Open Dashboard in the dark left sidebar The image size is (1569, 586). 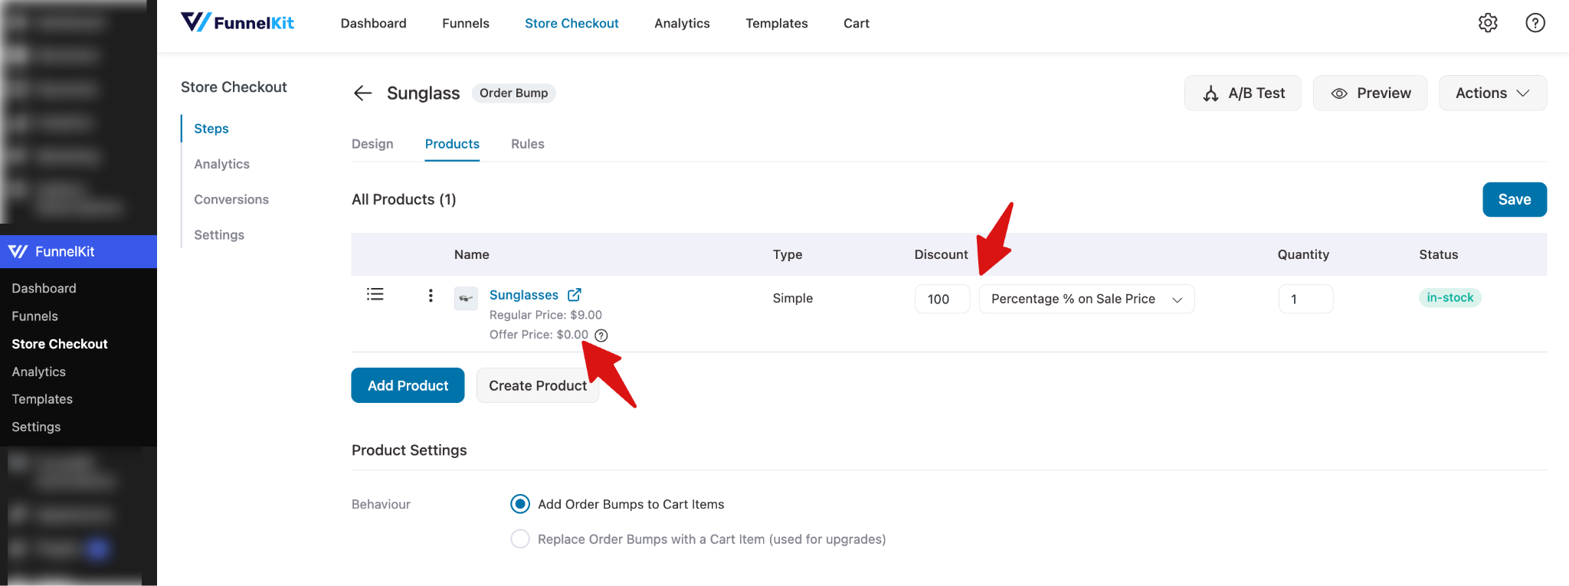pos(44,288)
